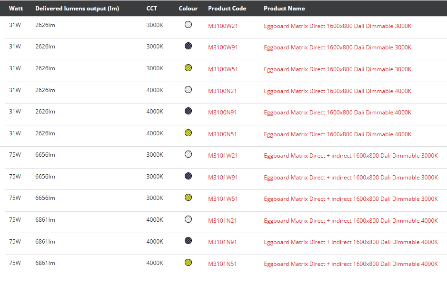This screenshot has width=447, height=283.
Task: Select the white colour swatch beside M3100N21
Action: [x=188, y=90]
